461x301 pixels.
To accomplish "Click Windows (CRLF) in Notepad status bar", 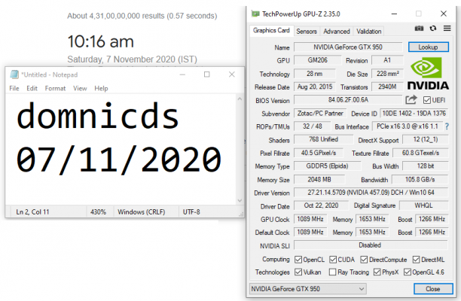I will [x=142, y=212].
